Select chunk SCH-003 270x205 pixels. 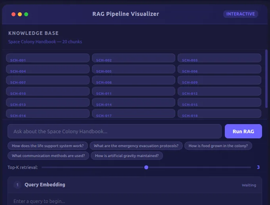219,58
